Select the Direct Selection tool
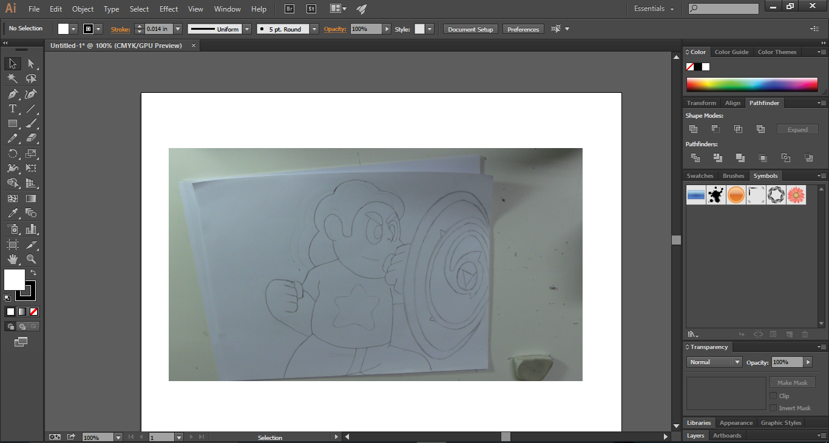The width and height of the screenshot is (829, 443). tap(31, 64)
